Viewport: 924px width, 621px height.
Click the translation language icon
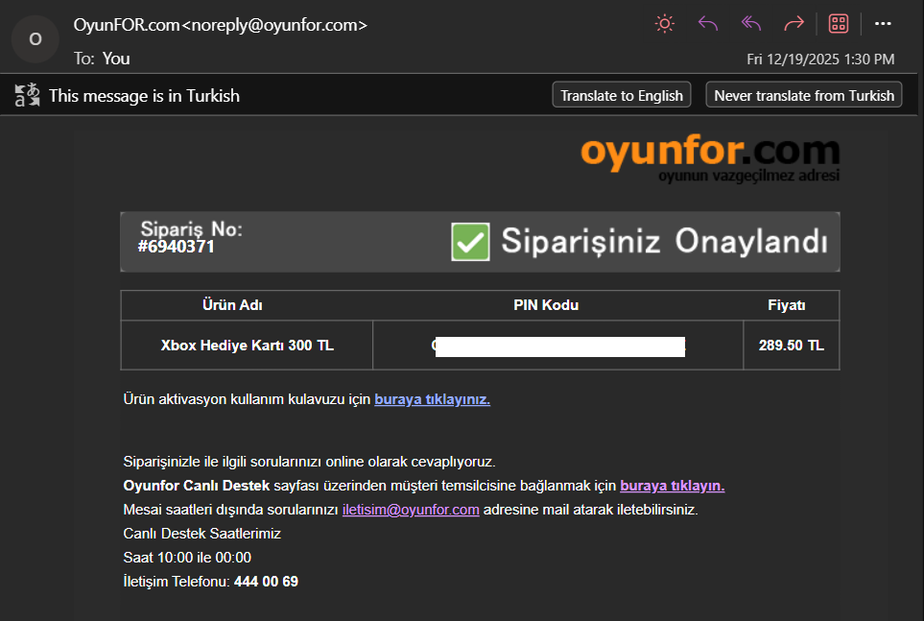(27, 95)
